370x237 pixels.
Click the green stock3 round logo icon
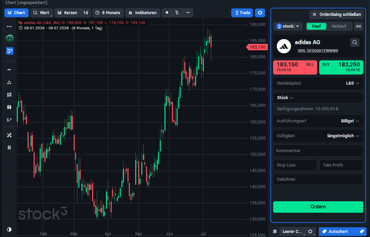(10, 38)
